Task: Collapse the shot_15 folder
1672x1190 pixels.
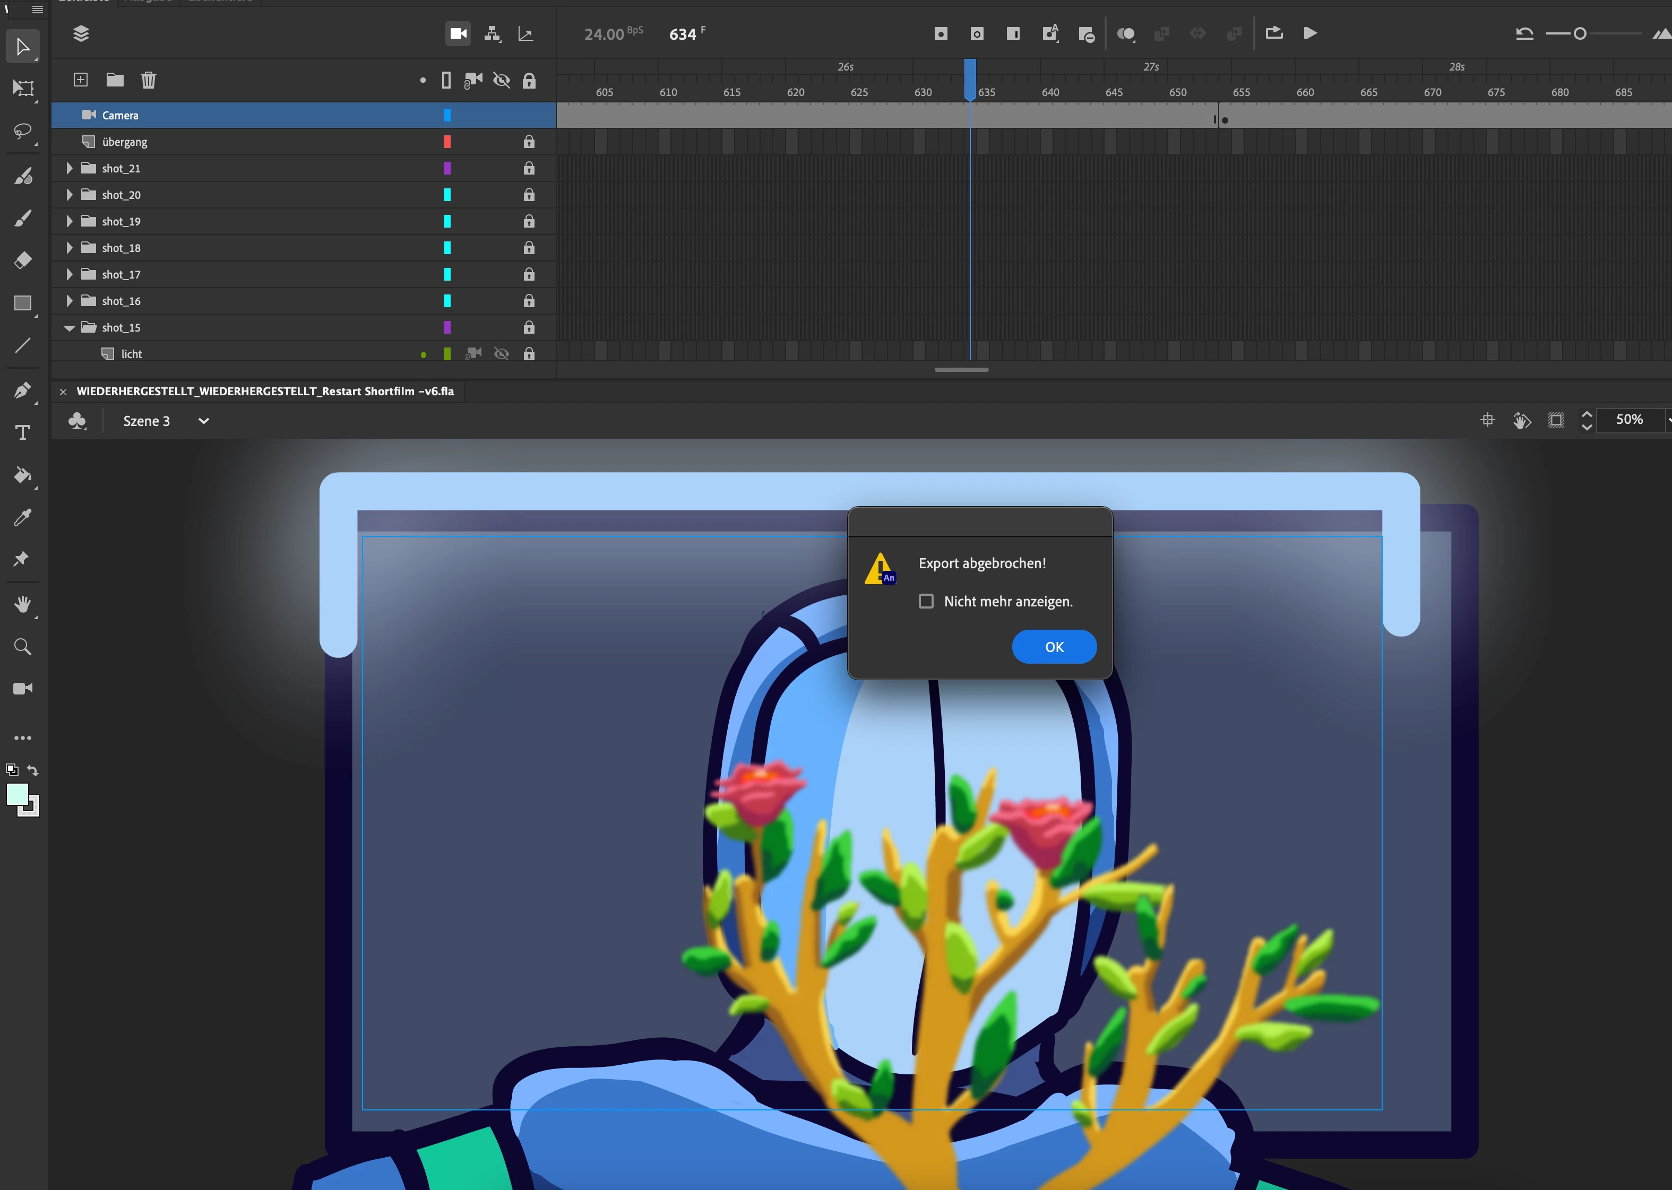Action: [69, 328]
